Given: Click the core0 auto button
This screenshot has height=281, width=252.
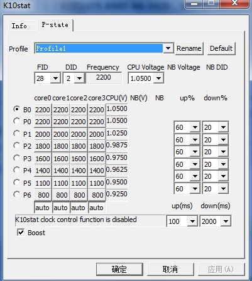Looking at the screenshot, I should click(x=43, y=208).
